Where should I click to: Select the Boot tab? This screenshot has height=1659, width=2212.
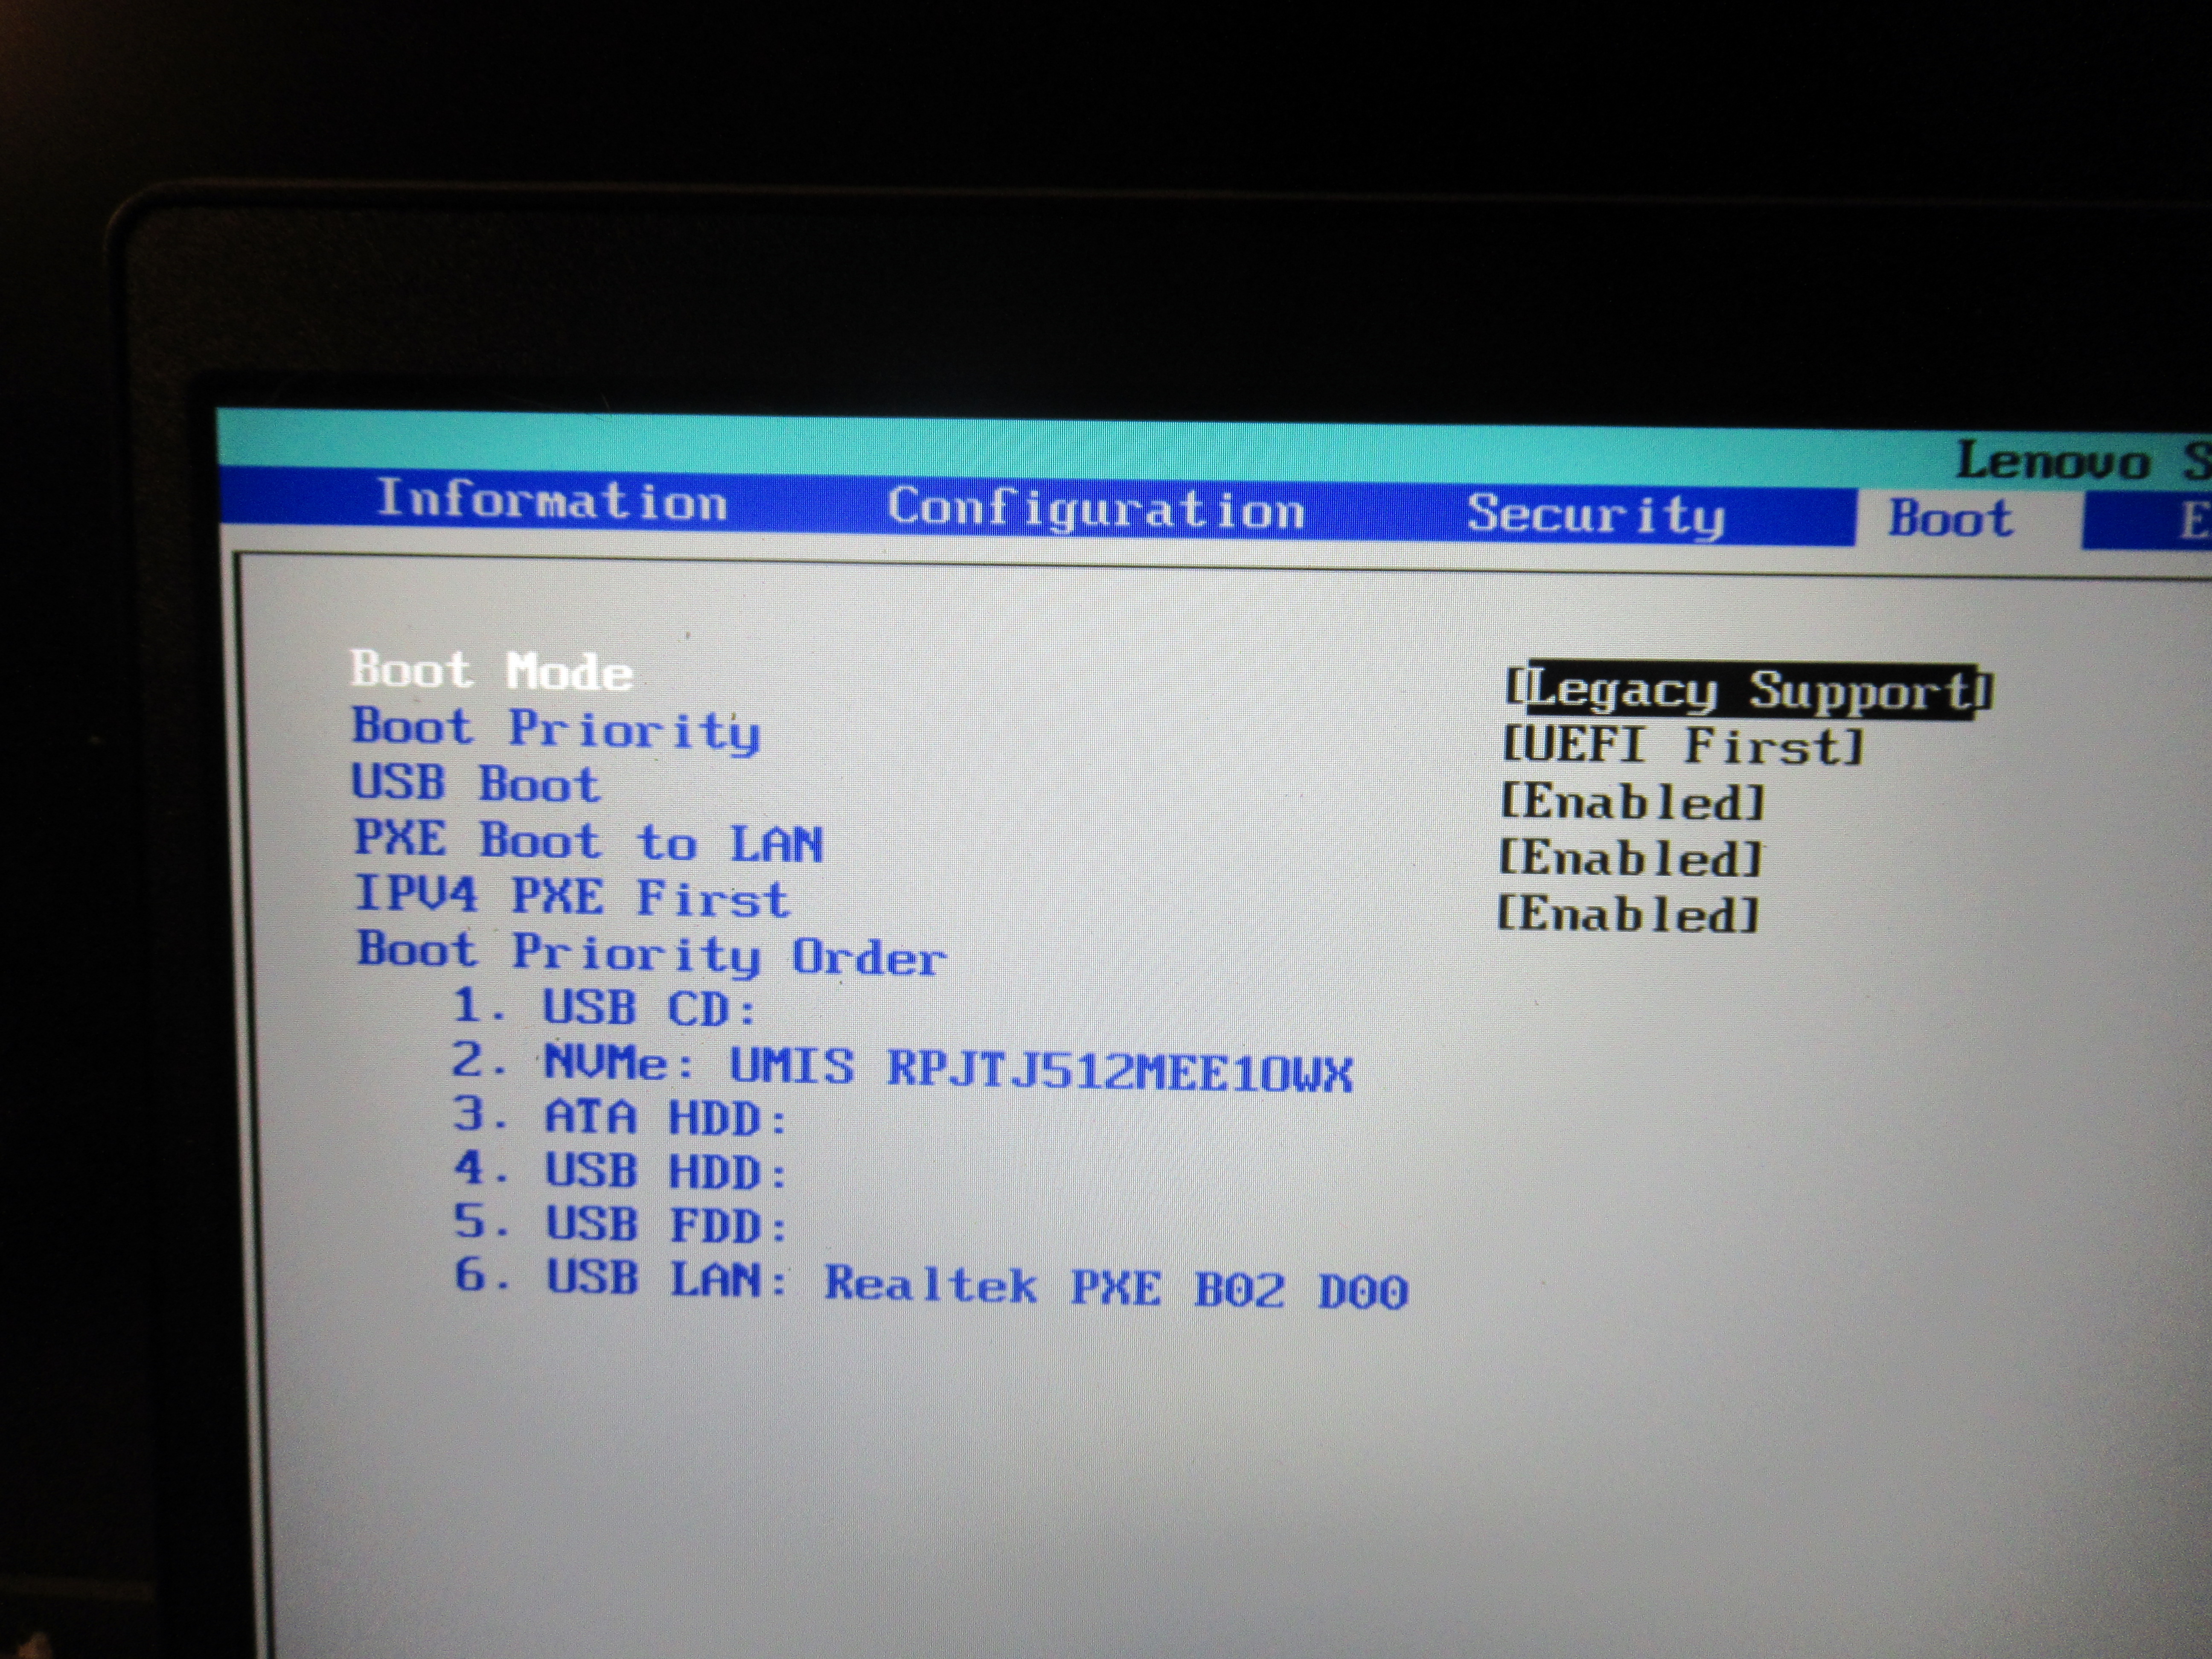point(1950,519)
